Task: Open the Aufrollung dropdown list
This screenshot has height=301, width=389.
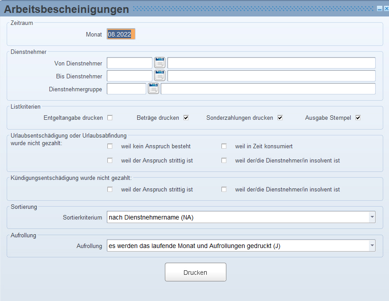Action: tap(372, 246)
